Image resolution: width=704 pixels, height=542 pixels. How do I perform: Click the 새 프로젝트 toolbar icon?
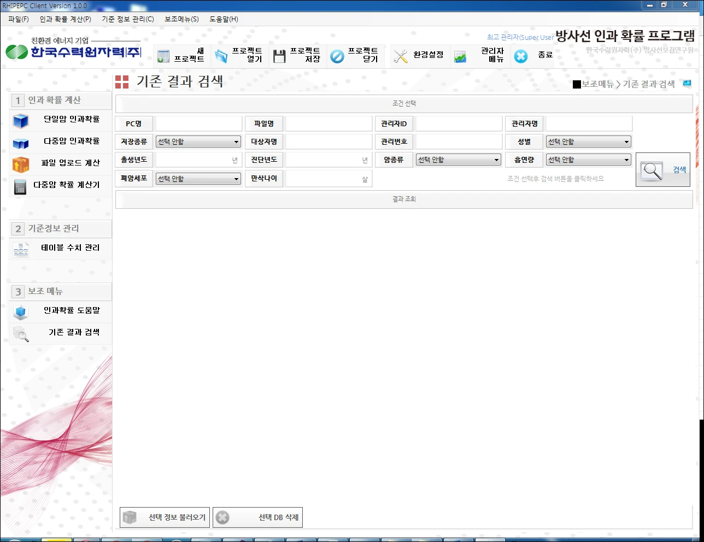[163, 56]
